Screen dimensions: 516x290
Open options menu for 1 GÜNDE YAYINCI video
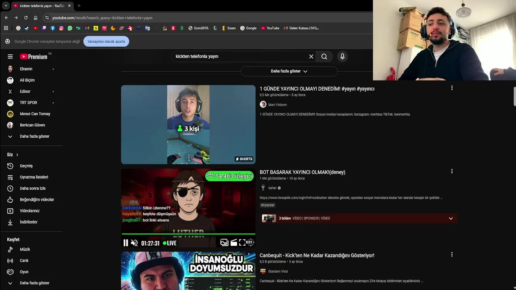(x=452, y=88)
